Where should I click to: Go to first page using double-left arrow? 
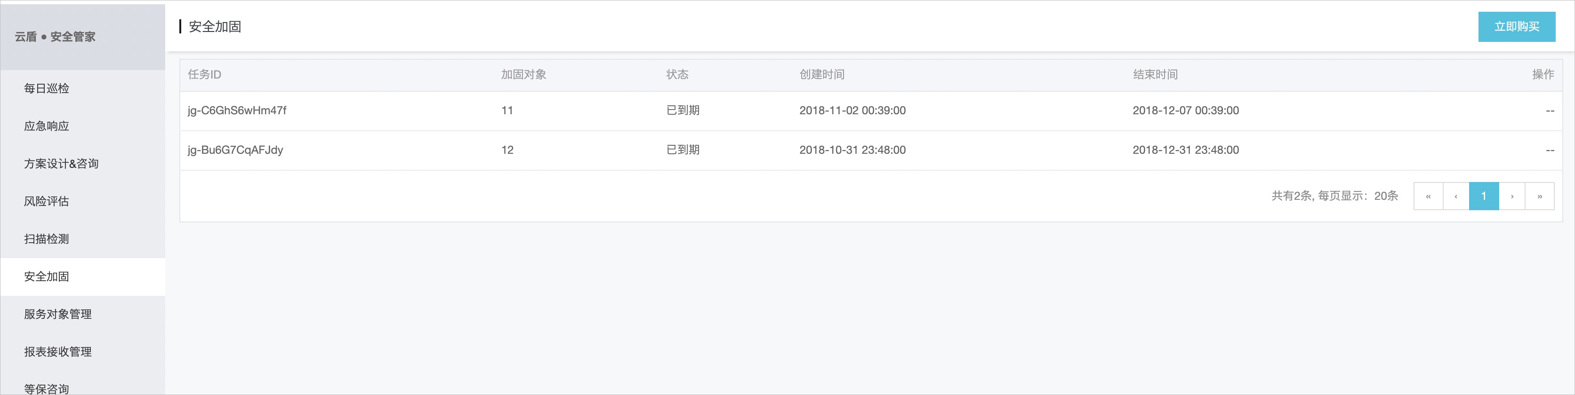pos(1428,196)
